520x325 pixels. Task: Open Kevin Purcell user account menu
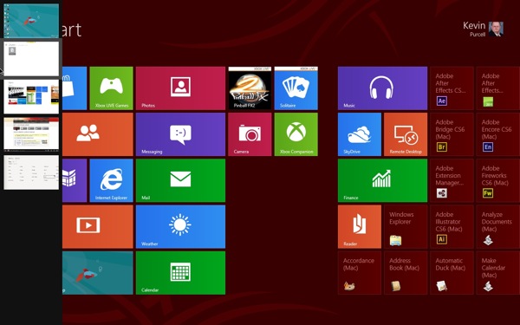point(484,29)
